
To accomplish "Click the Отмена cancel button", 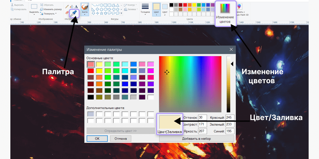I will point(120,139).
